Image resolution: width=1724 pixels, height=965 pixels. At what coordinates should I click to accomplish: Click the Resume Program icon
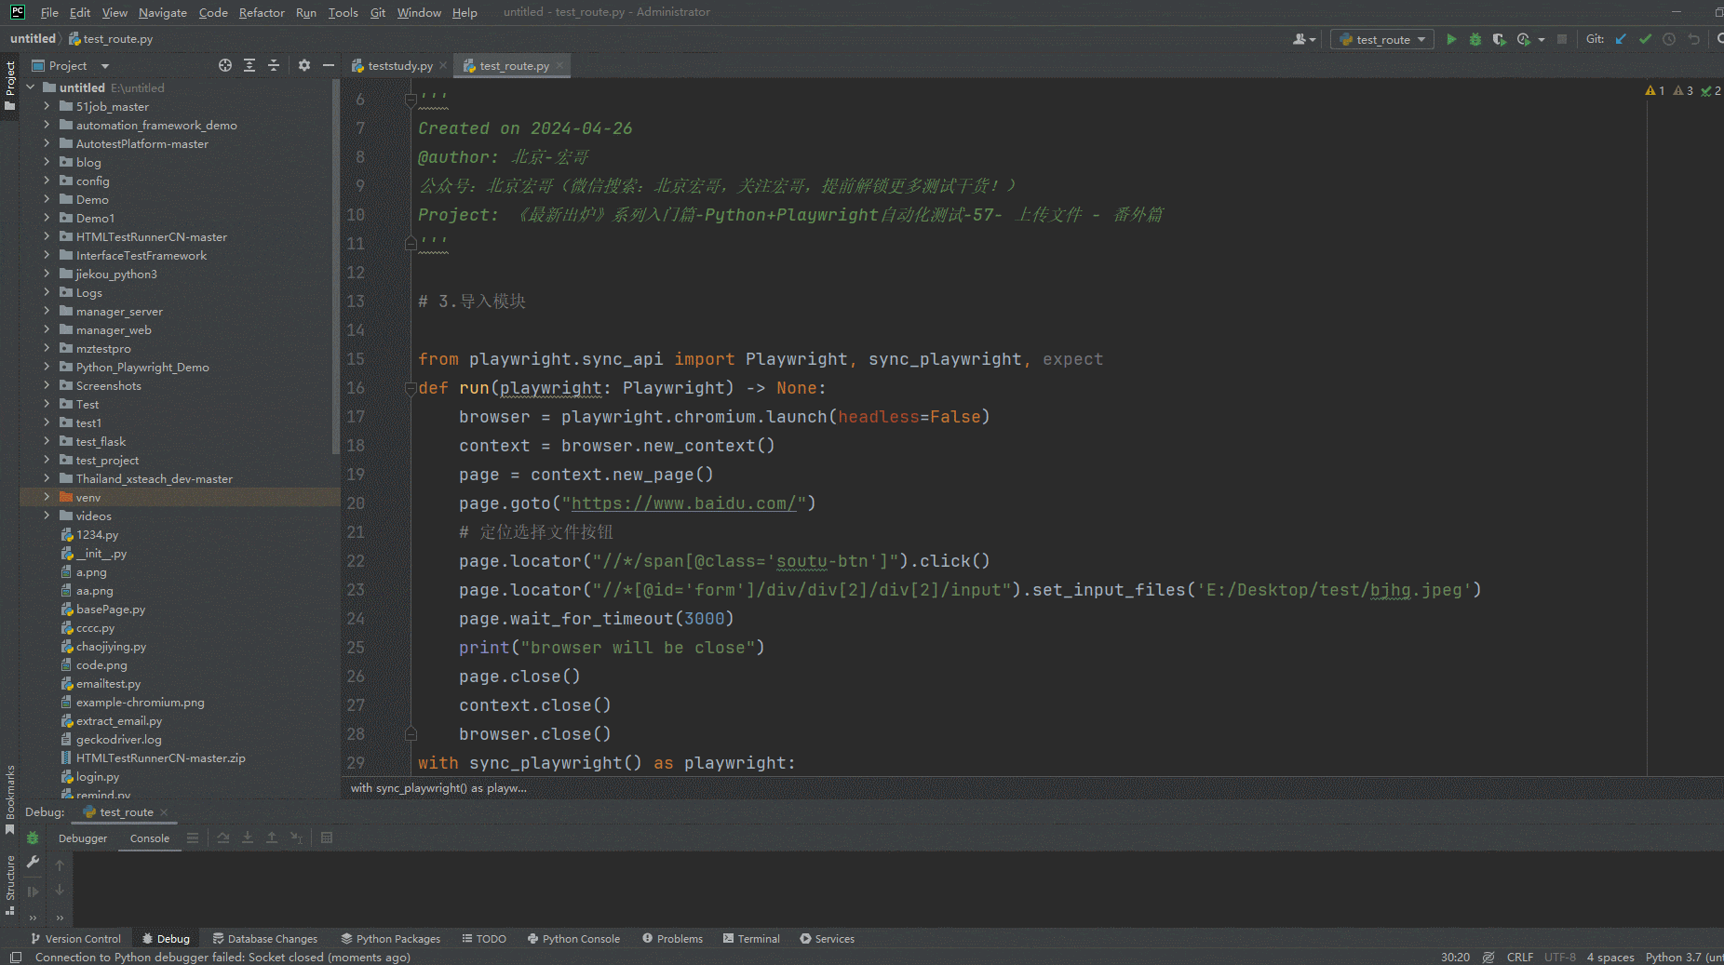pos(33,891)
